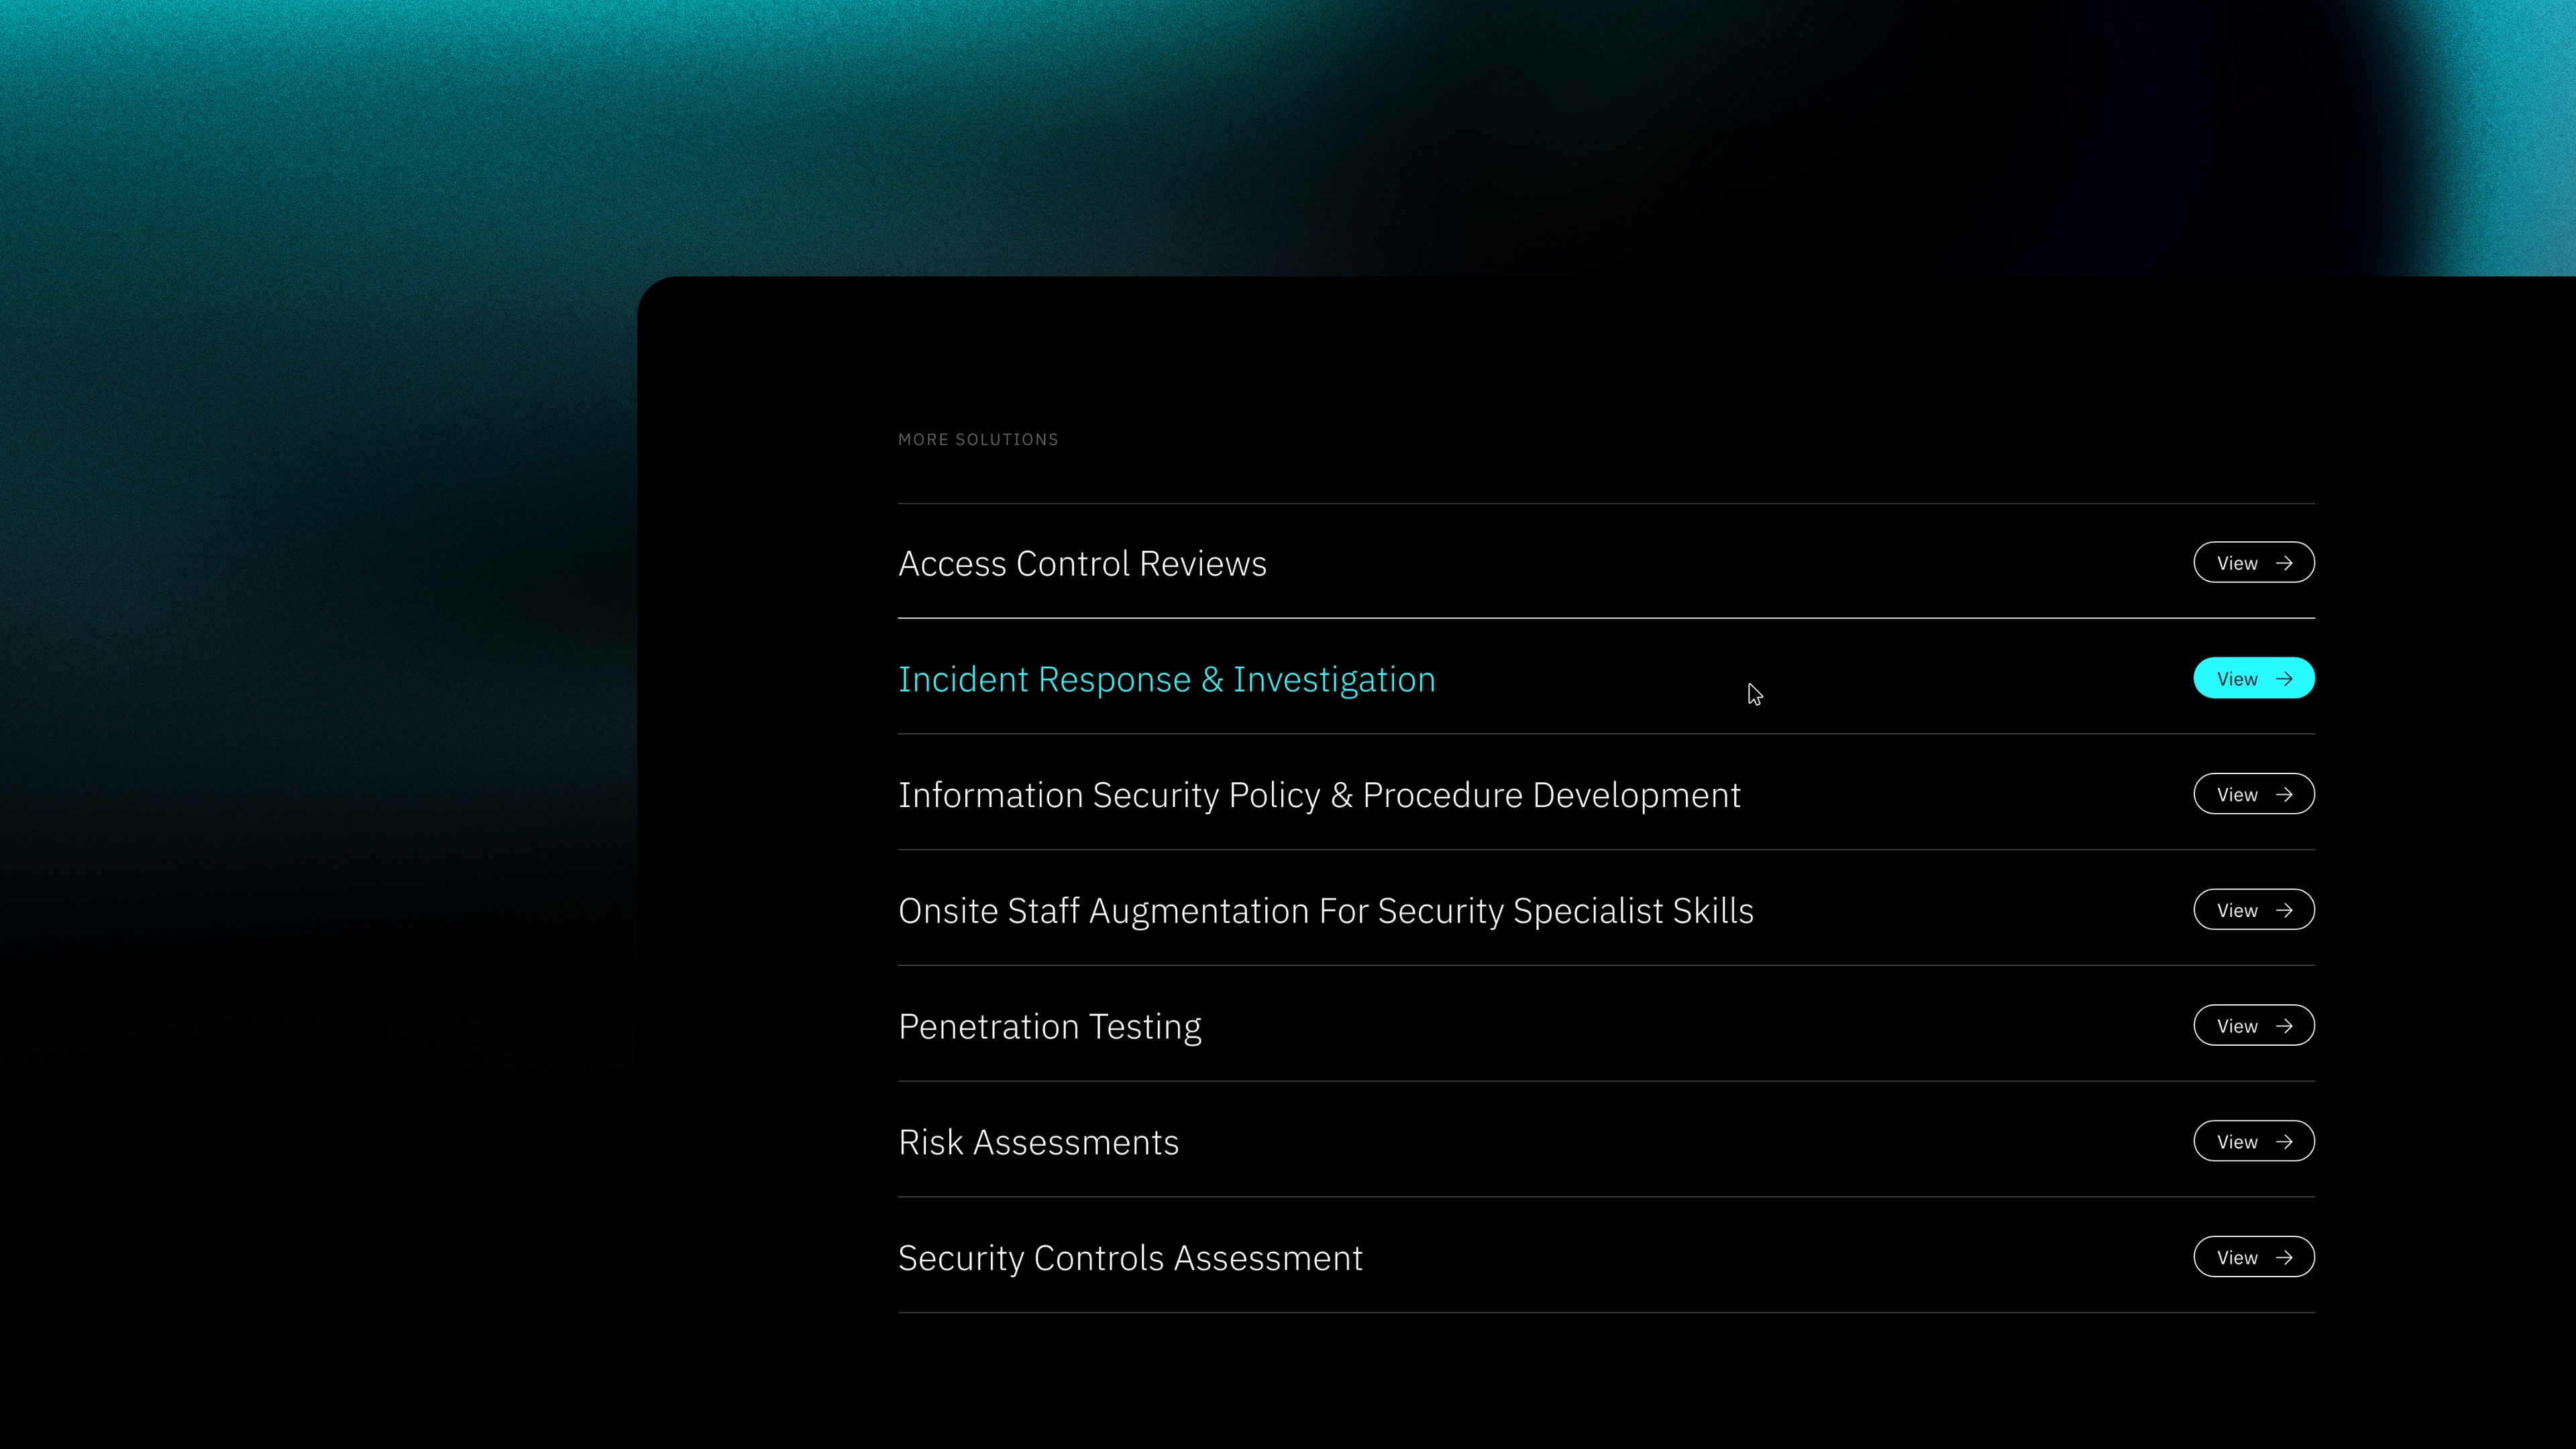The image size is (2576, 1449).
Task: Click arrow icon in Risk Assessments View button
Action: point(2284,1142)
